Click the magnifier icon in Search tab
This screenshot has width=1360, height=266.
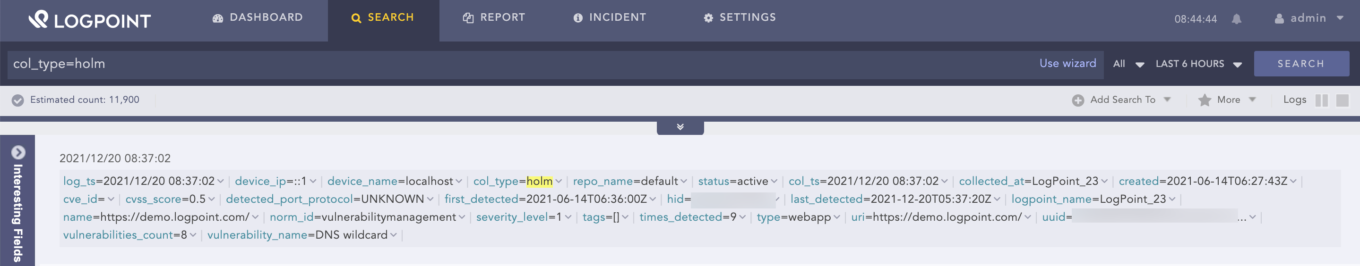coord(356,18)
